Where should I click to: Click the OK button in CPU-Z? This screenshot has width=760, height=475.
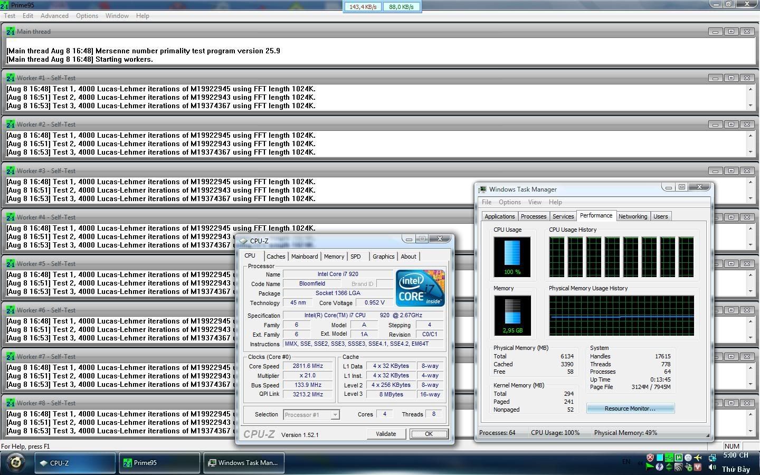tap(429, 434)
